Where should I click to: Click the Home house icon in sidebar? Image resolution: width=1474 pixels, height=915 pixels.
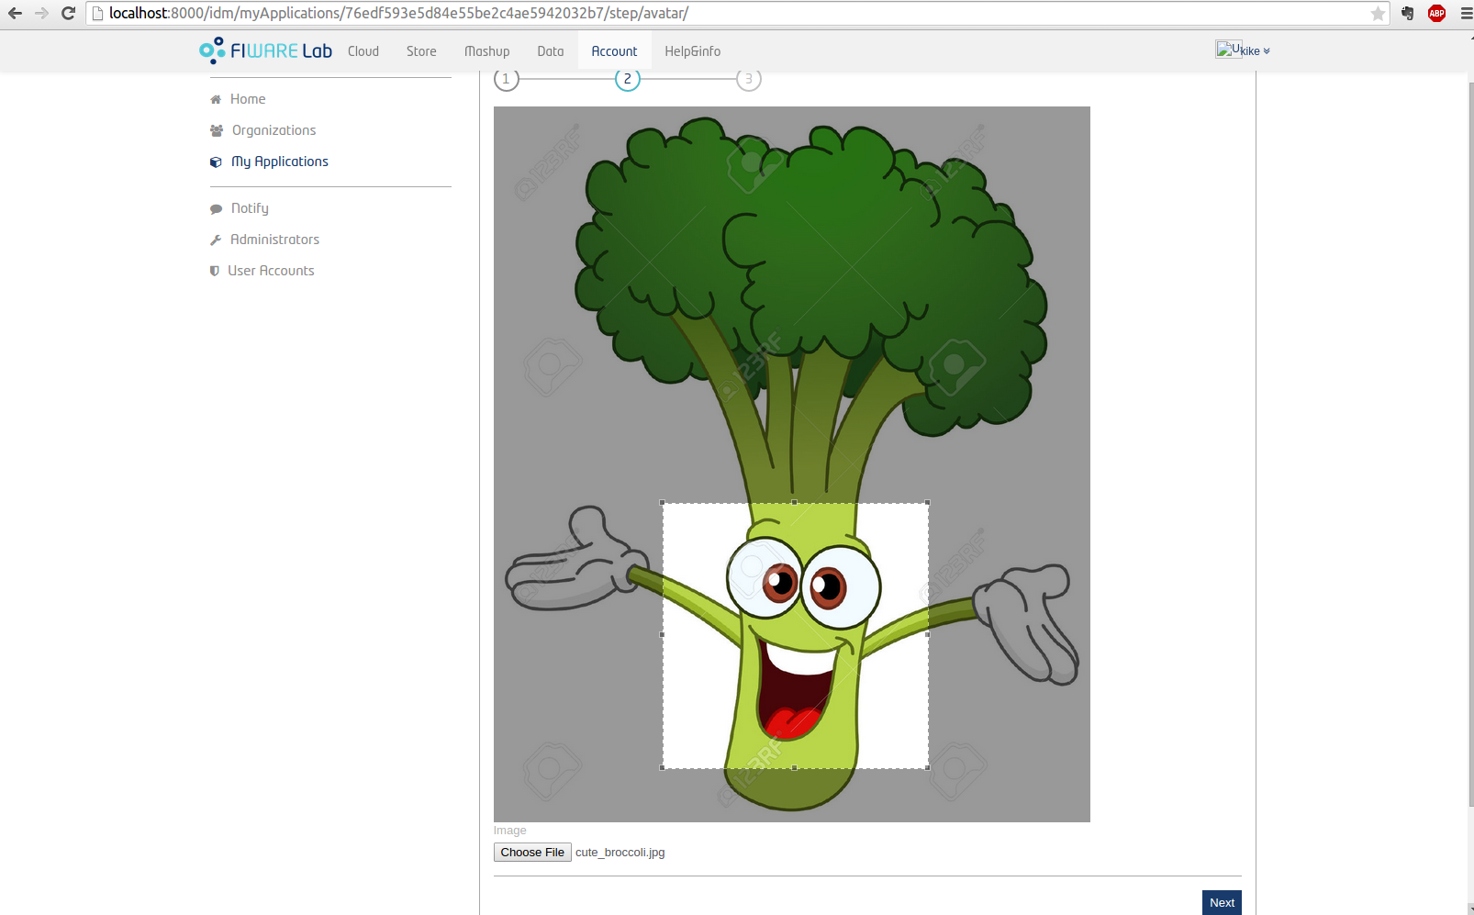tap(216, 99)
